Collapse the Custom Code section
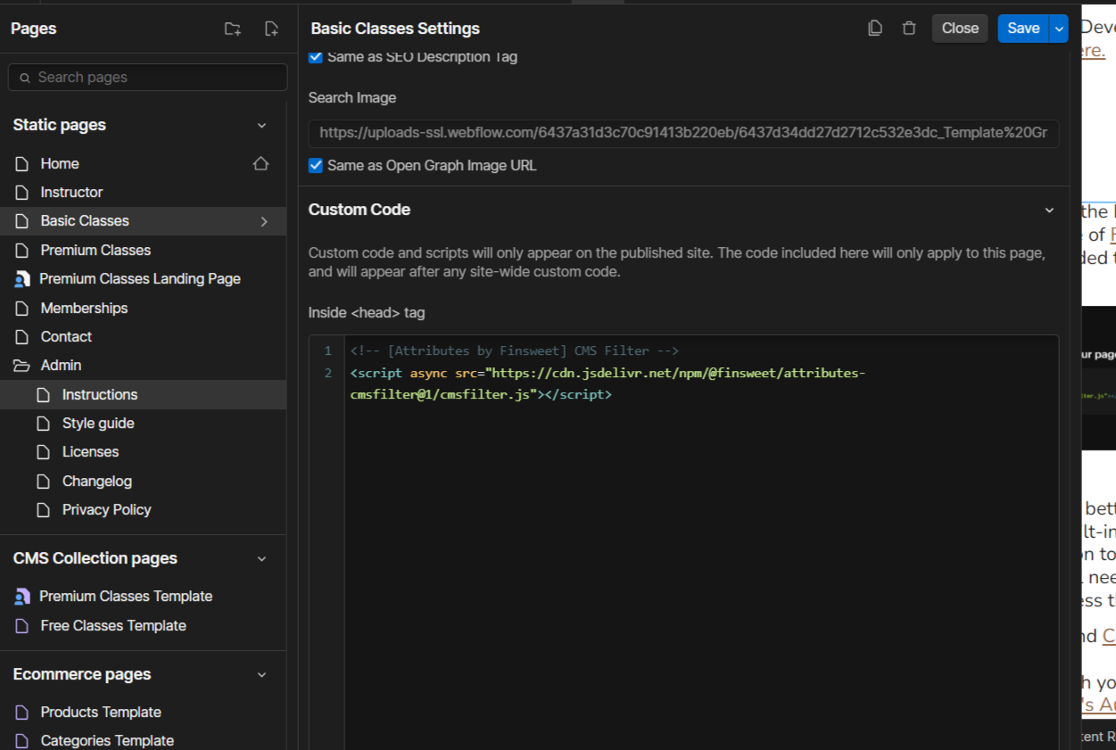This screenshot has height=750, width=1116. (x=1049, y=210)
